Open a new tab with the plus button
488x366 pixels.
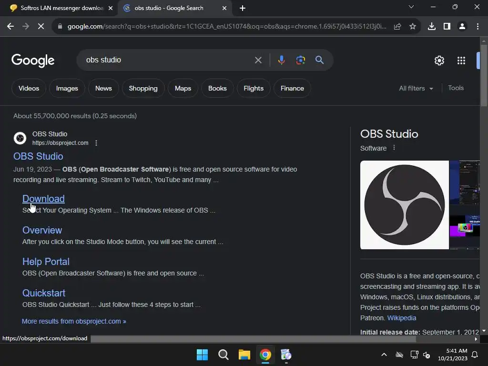pyautogui.click(x=243, y=9)
